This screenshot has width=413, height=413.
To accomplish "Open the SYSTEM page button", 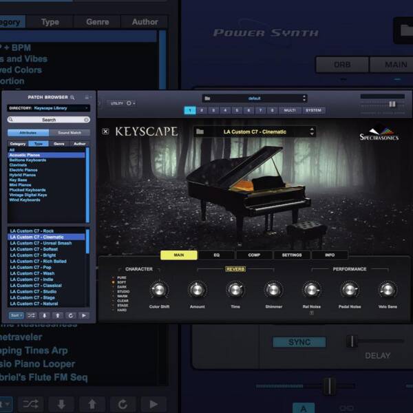I will click(x=313, y=110).
